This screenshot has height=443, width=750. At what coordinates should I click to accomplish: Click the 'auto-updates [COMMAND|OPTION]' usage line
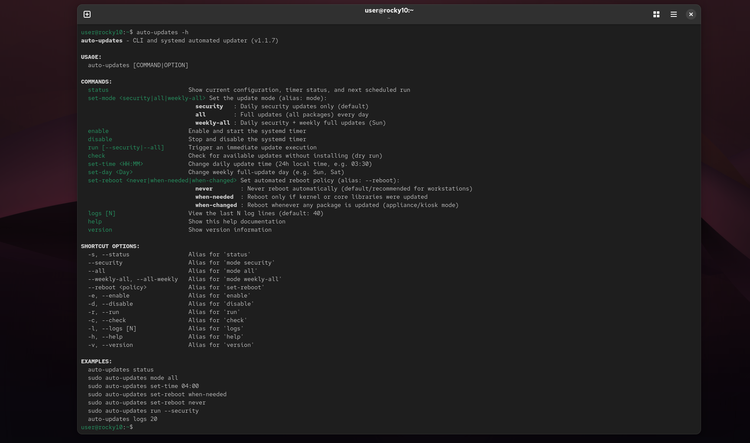pos(138,65)
